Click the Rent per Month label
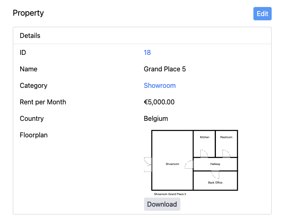 point(43,102)
